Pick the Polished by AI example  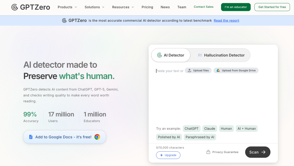pyautogui.click(x=169, y=137)
